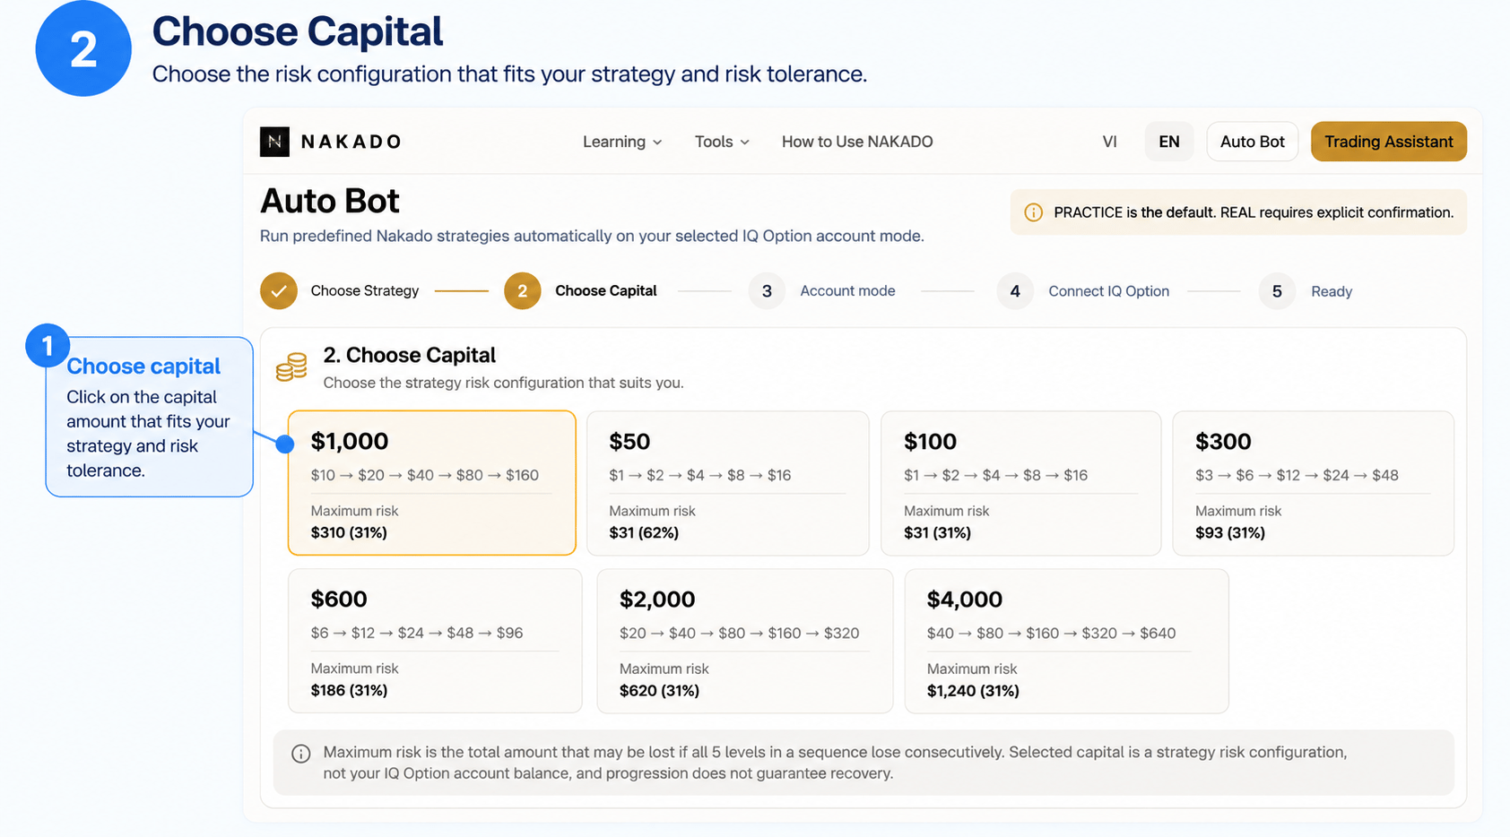Click the completed Choose Strategy checkmark step
Viewport: 1510px width, 837px height.
[x=279, y=291]
